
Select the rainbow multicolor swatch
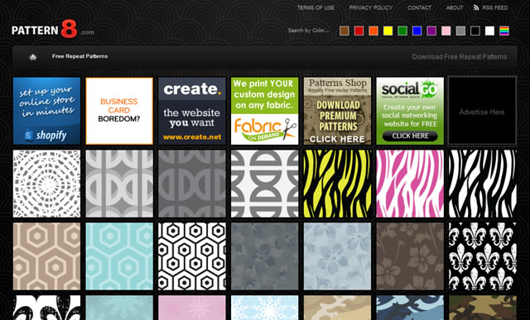504,31
